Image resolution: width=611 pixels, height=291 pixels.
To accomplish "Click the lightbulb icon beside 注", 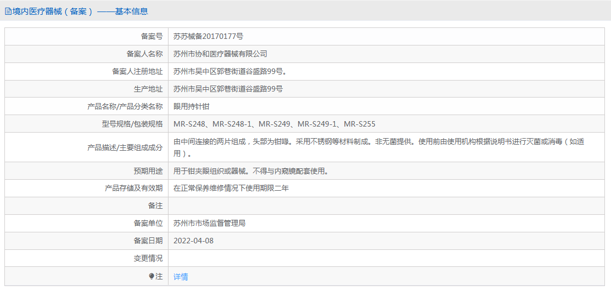I will pos(152,277).
